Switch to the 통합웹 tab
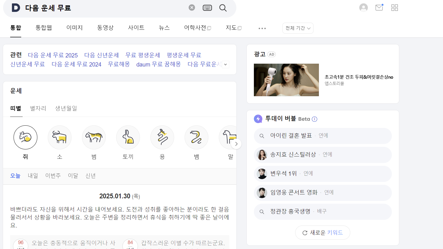443x249 pixels. click(x=44, y=28)
